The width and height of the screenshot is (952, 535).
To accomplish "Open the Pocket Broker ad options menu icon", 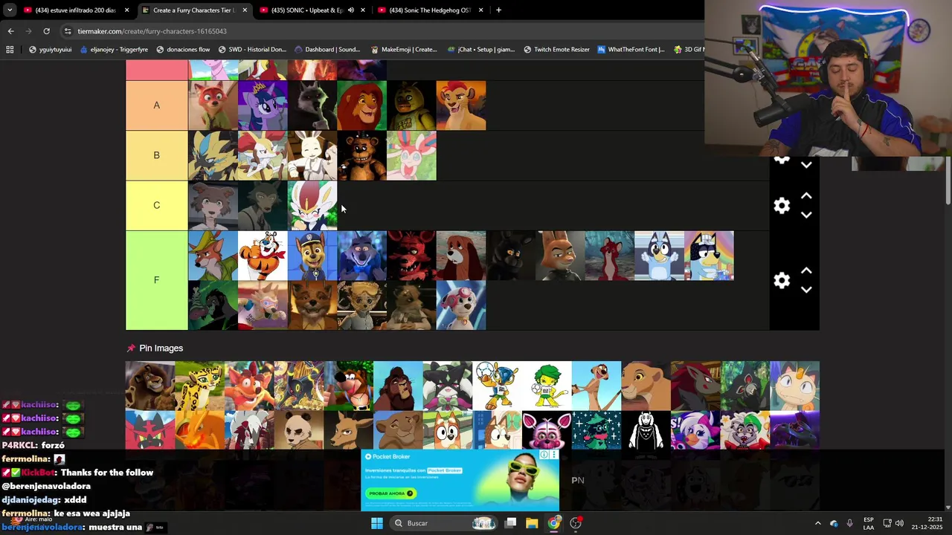I will pyautogui.click(x=553, y=455).
